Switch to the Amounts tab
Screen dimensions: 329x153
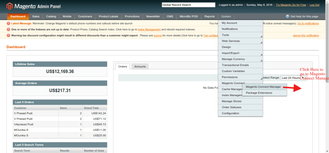coord(140,67)
